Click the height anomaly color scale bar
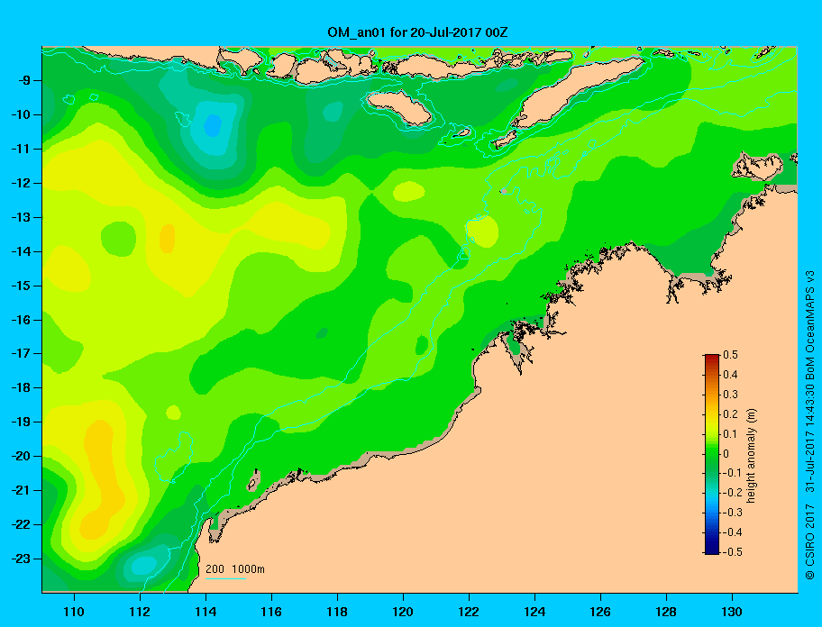The image size is (822, 627). point(712,454)
